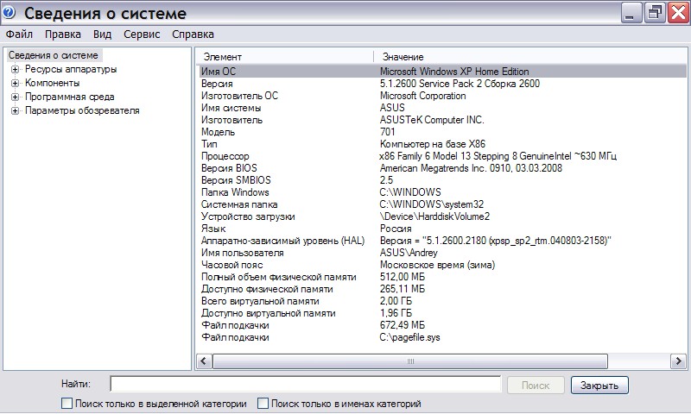Select the Процессор row in the list
This screenshot has width=691, height=414.
225,156
